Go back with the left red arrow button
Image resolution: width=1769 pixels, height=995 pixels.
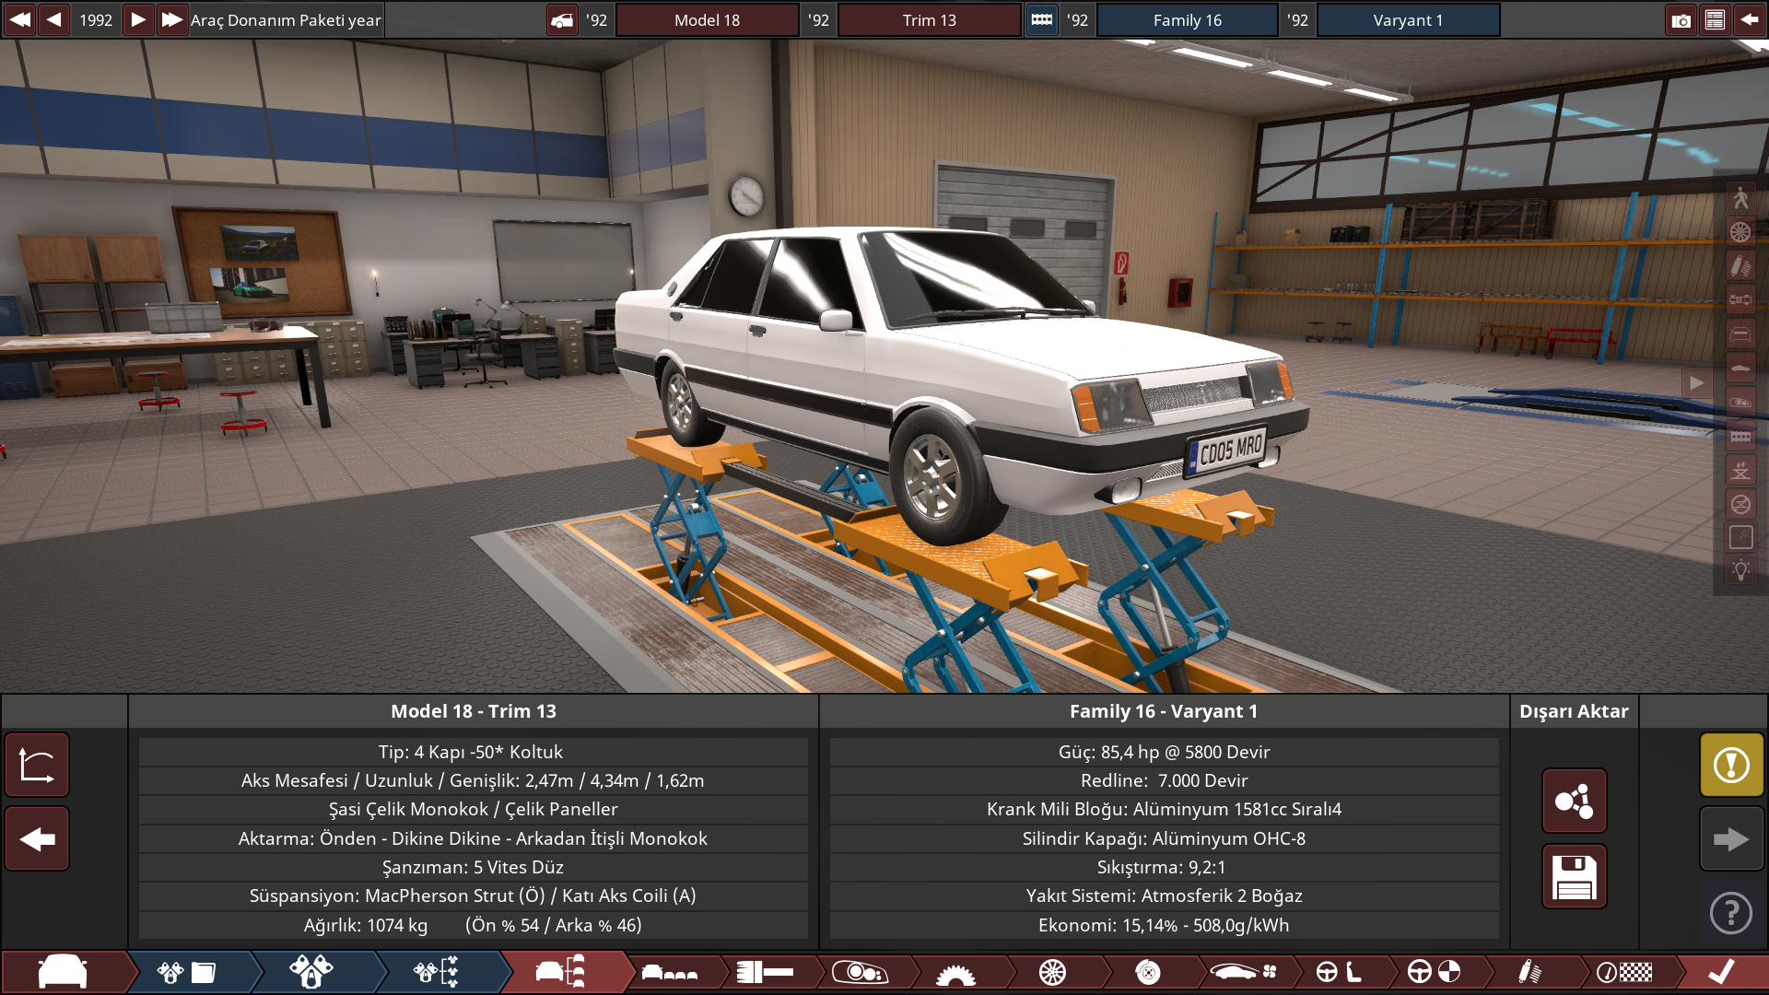click(x=37, y=839)
